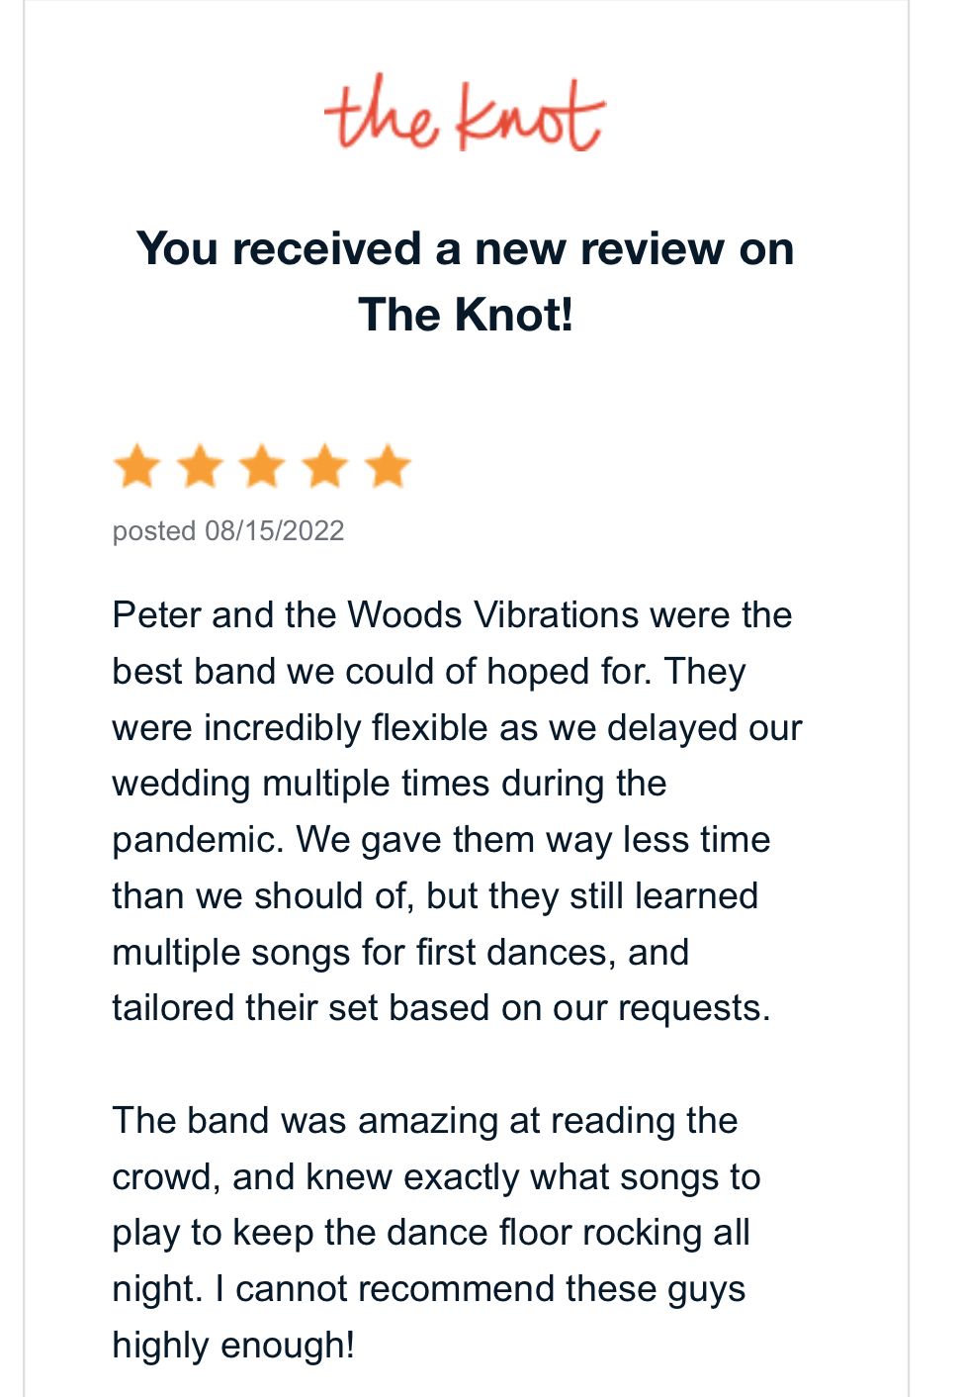Select the third orange star

(262, 466)
